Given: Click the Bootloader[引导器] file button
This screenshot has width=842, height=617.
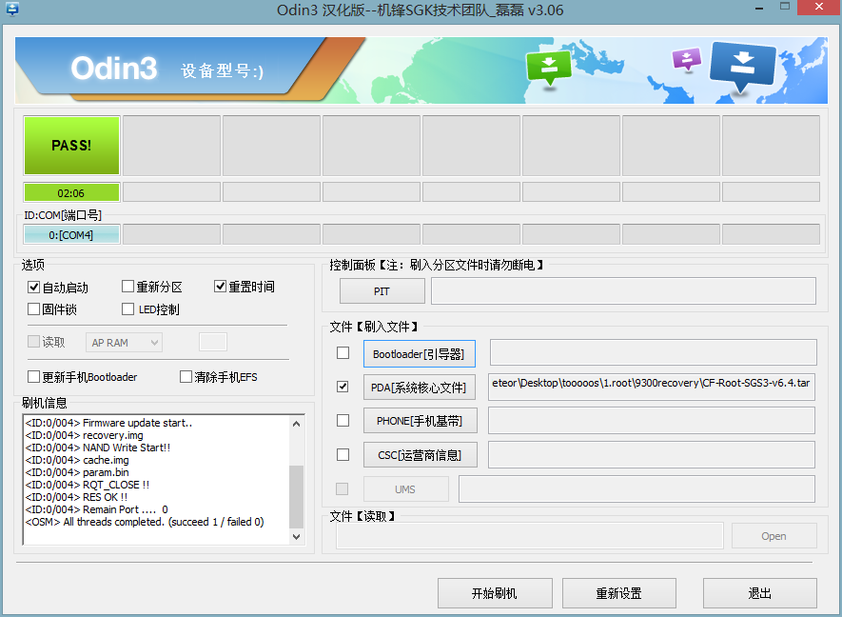Looking at the screenshot, I should 419,354.
